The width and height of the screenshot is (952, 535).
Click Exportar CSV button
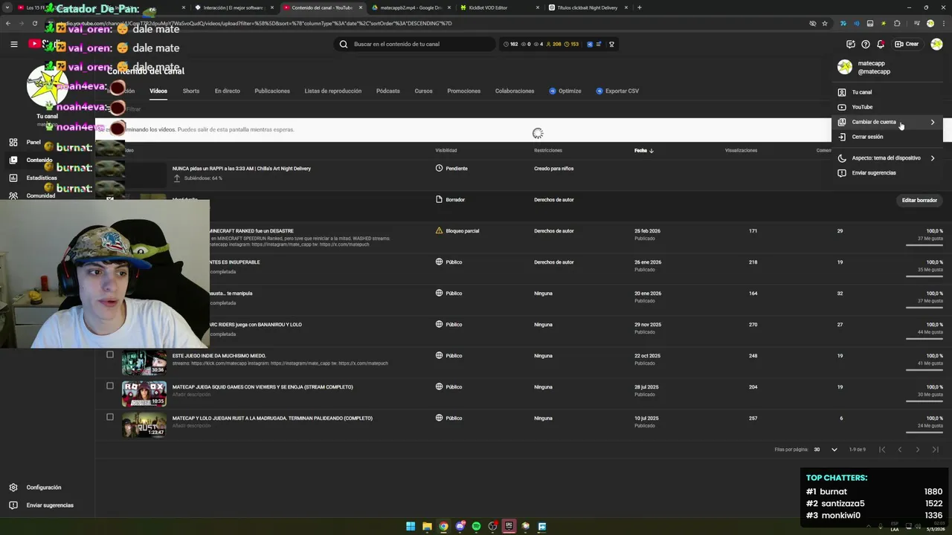[617, 91]
